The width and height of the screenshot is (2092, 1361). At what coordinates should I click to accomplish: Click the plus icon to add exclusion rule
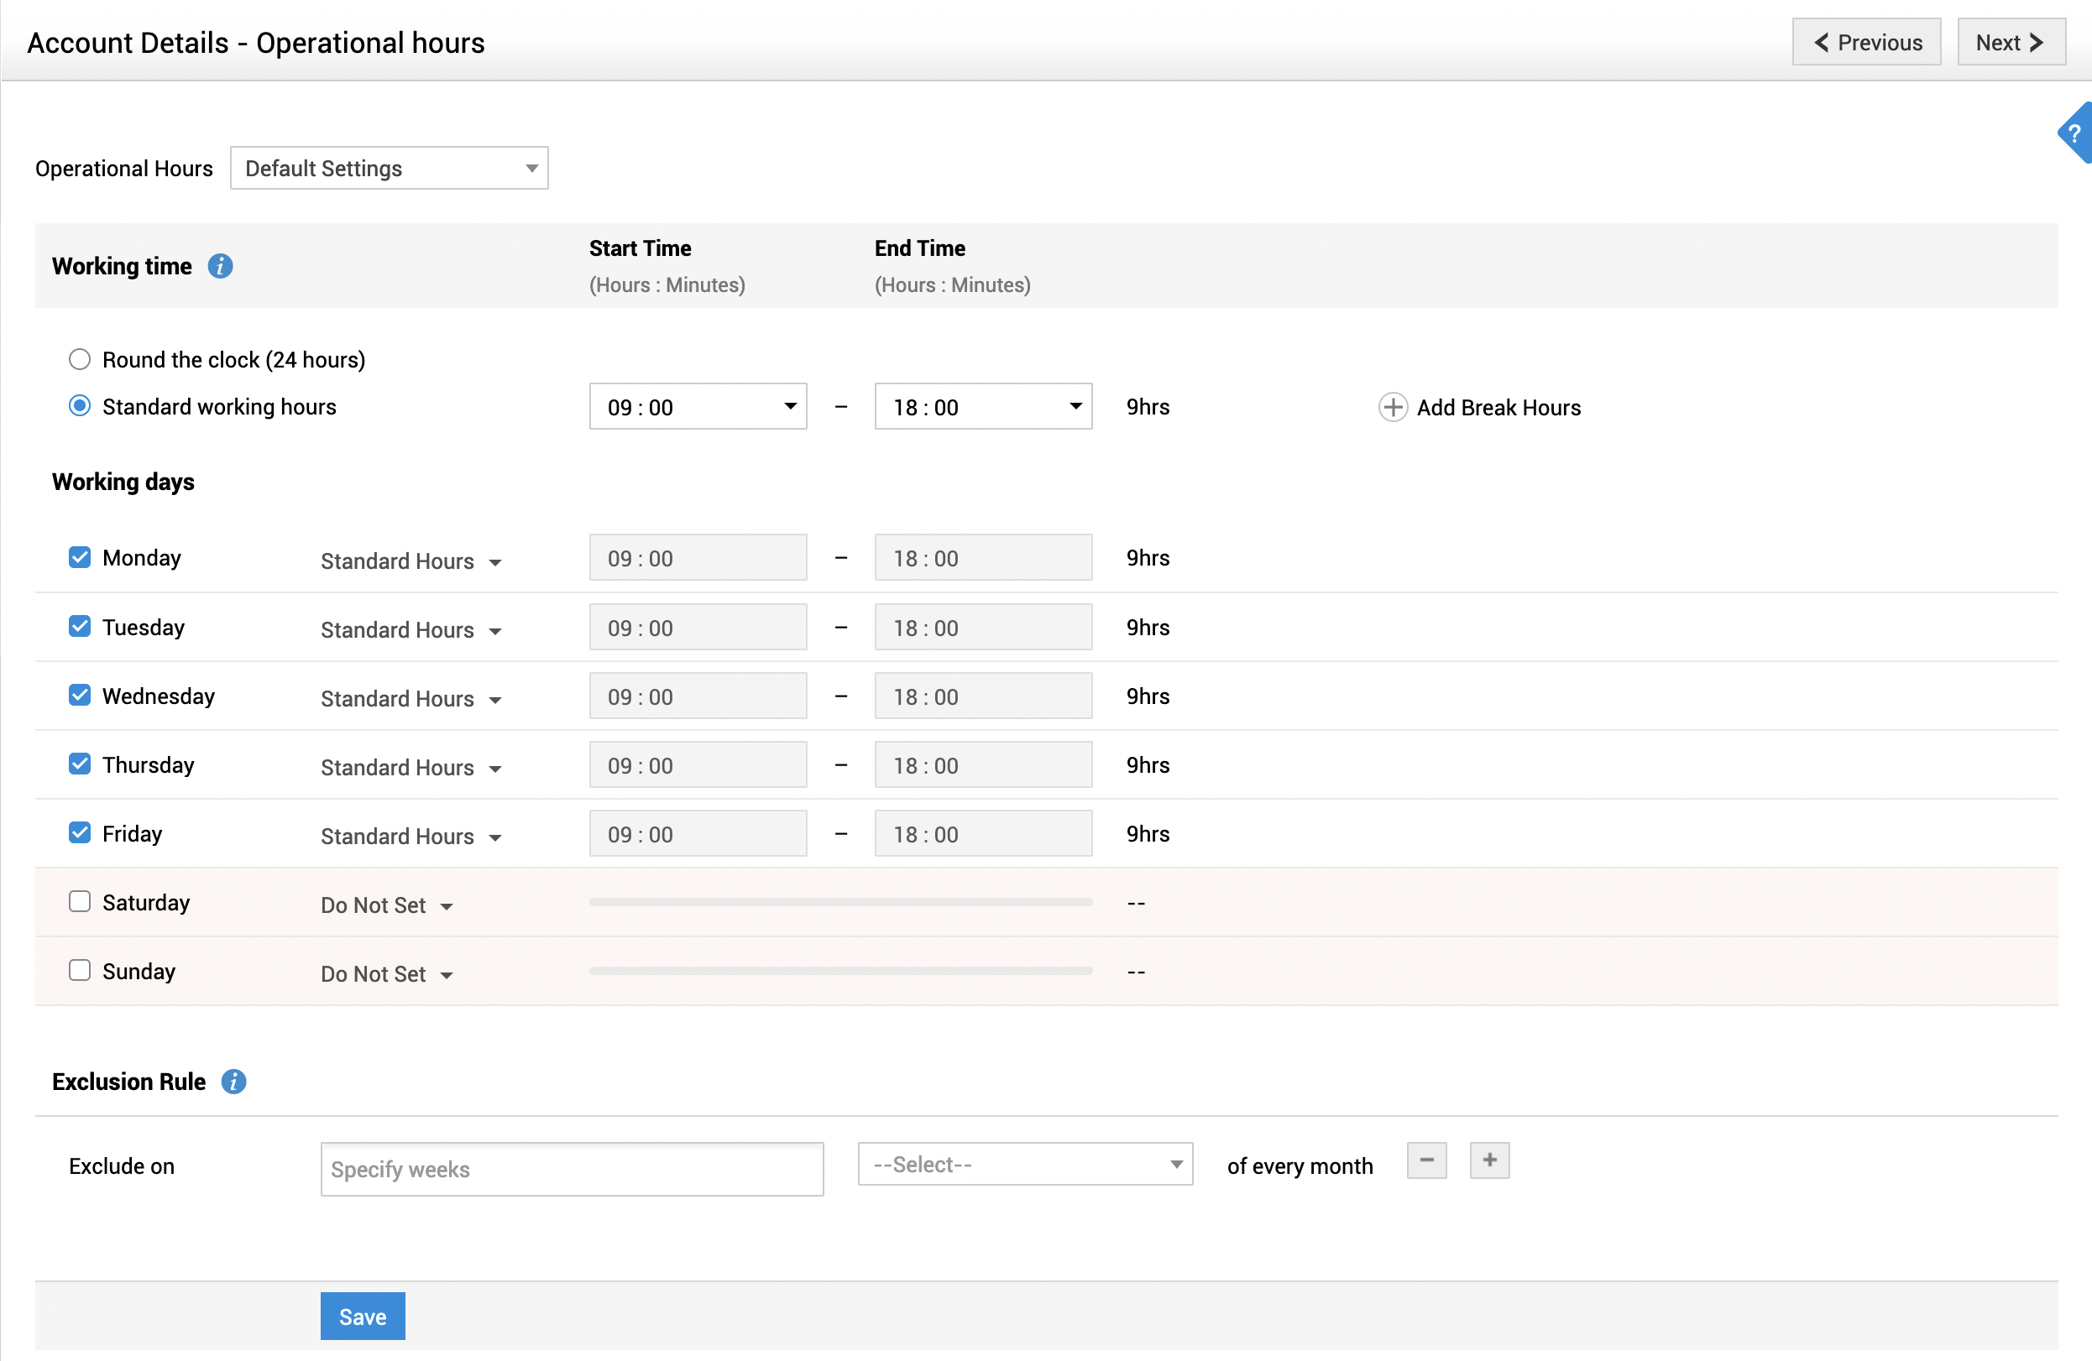tap(1489, 1160)
